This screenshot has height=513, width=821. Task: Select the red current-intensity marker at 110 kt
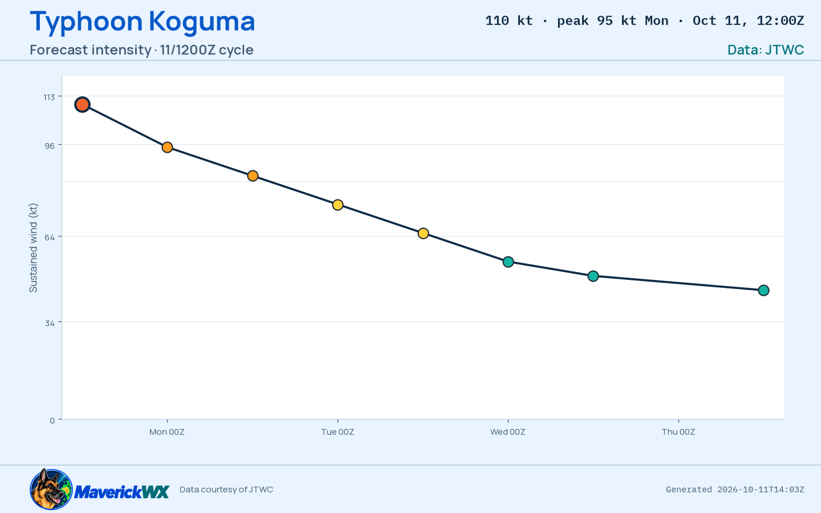82,104
